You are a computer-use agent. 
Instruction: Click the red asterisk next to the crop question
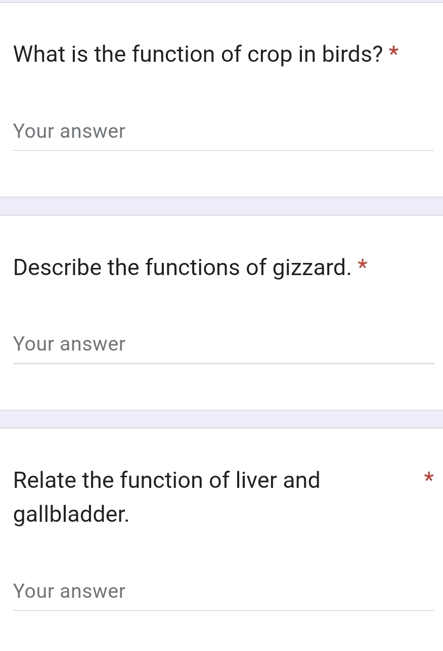394,52
